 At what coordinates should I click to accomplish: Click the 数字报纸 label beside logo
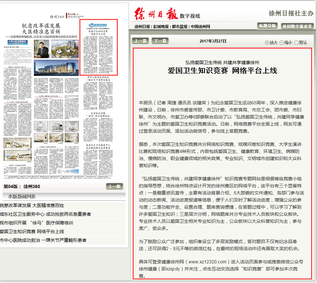click(x=190, y=16)
